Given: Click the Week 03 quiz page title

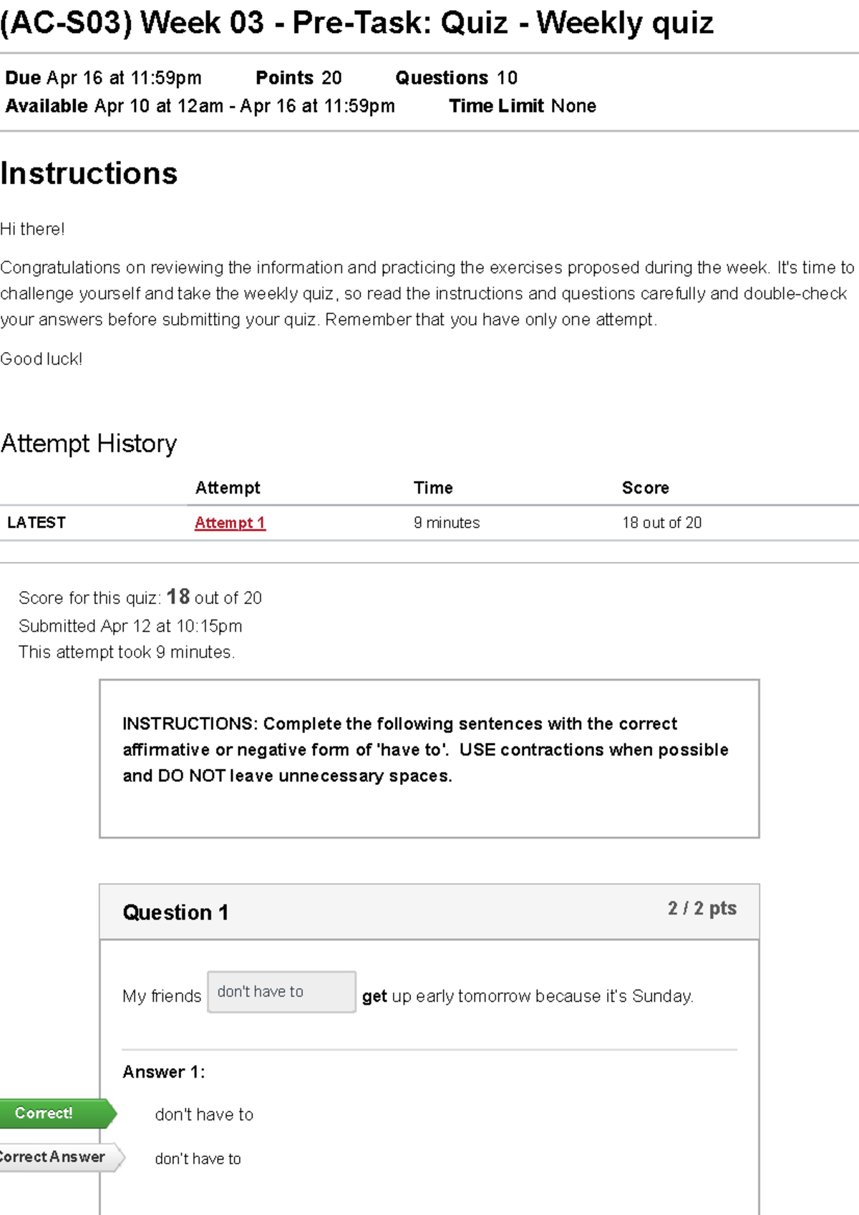Looking at the screenshot, I should click(x=356, y=23).
